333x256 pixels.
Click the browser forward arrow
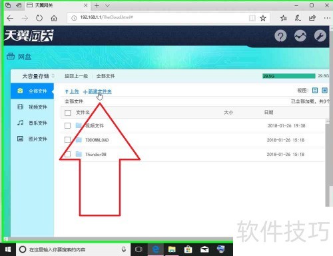[25, 18]
